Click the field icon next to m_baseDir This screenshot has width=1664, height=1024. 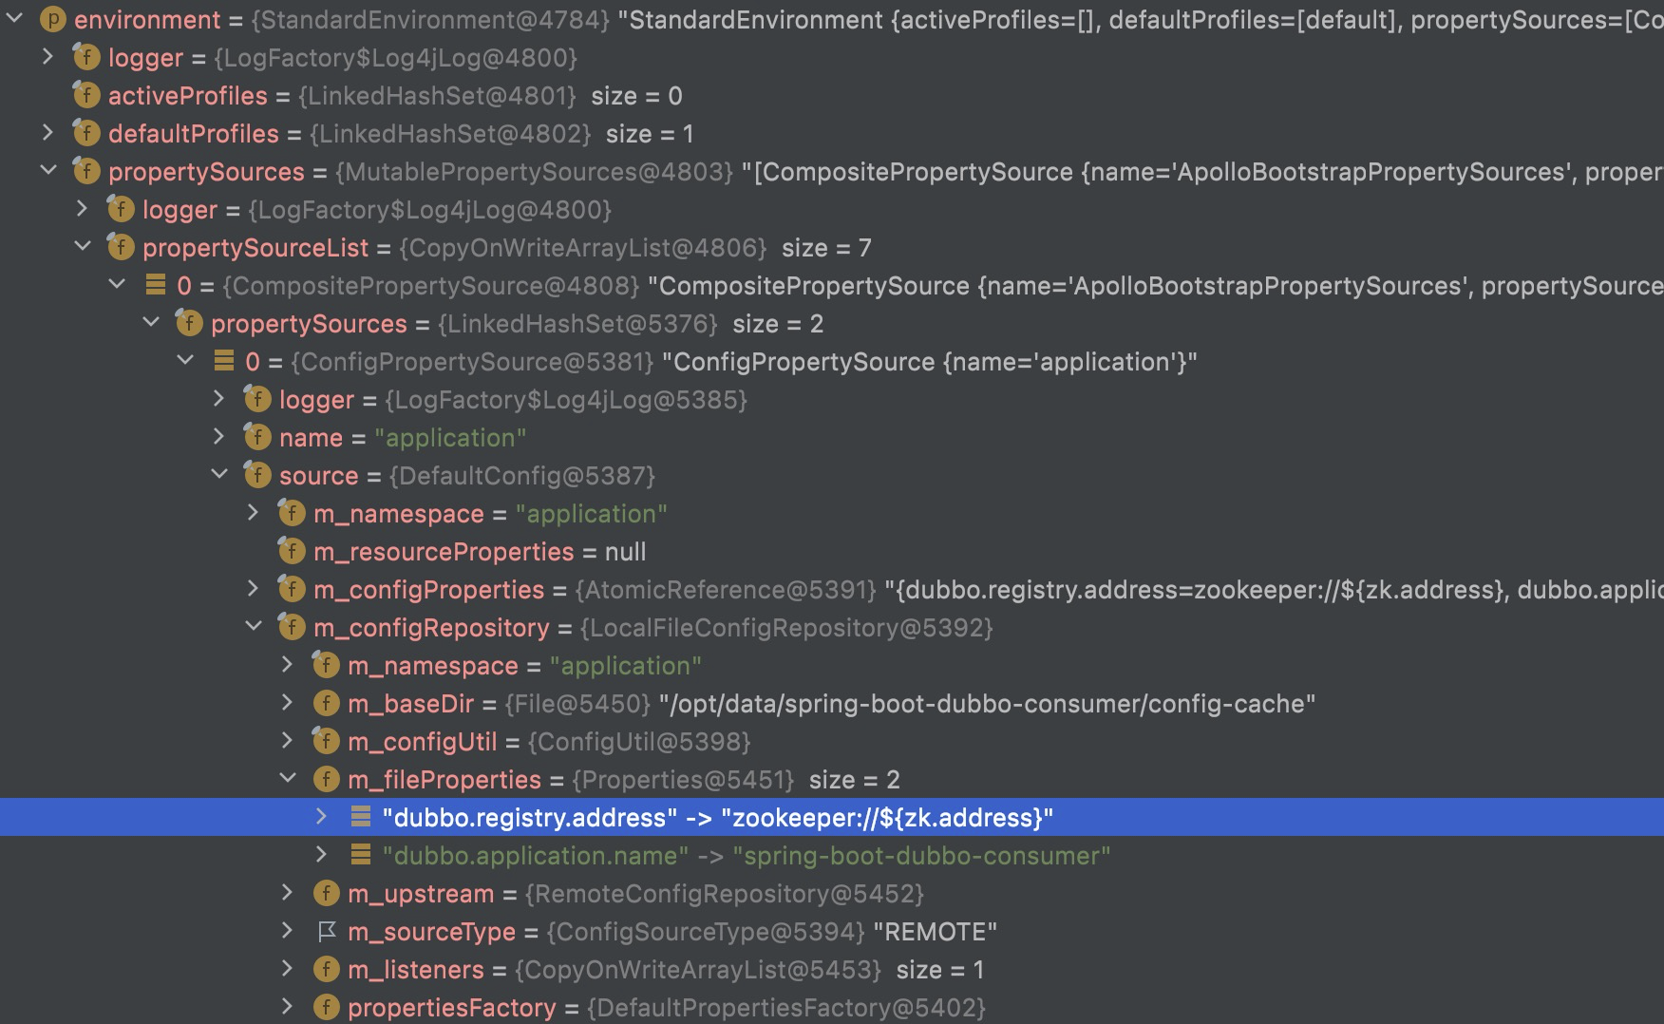[326, 703]
